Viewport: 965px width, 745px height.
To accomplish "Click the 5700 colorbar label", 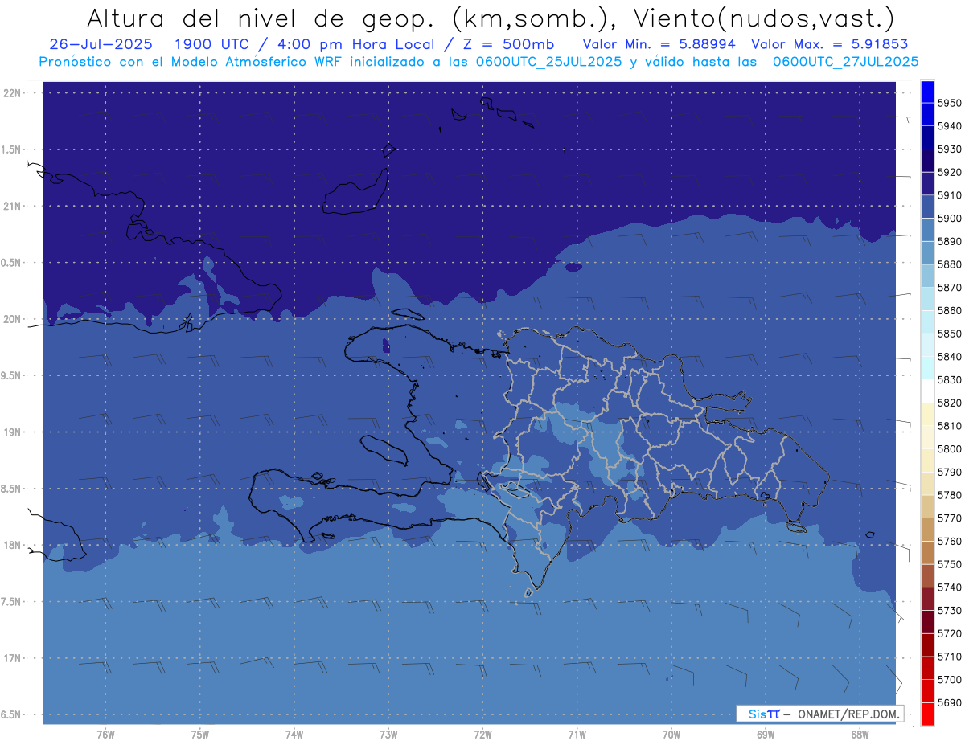I will [949, 680].
